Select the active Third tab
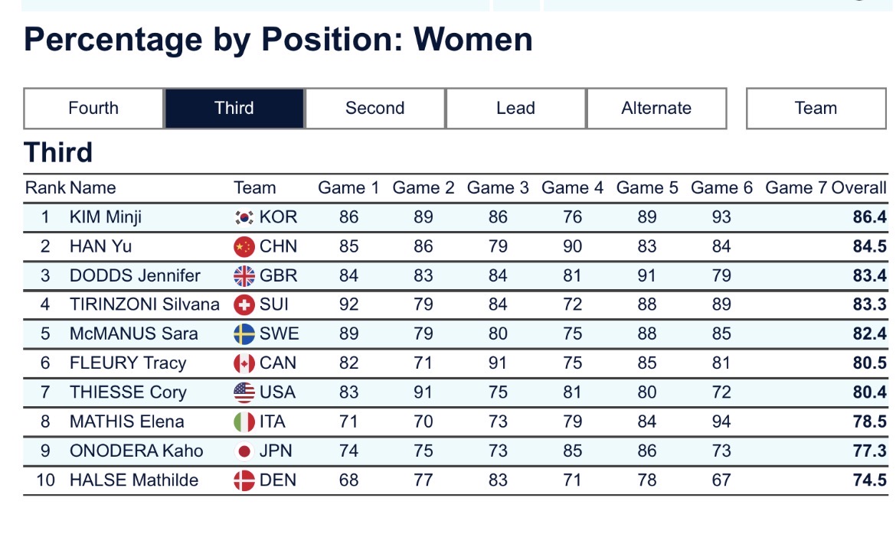Image resolution: width=896 pixels, height=537 pixels. [x=234, y=109]
